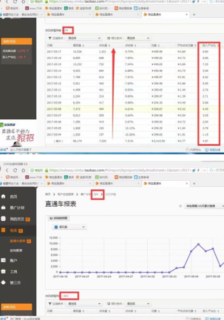Click the 账户总览报表 breadcrumb link

coord(65,194)
